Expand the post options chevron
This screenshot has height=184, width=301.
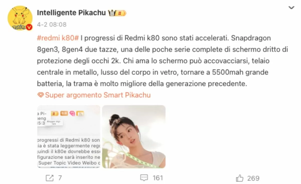(291, 8)
